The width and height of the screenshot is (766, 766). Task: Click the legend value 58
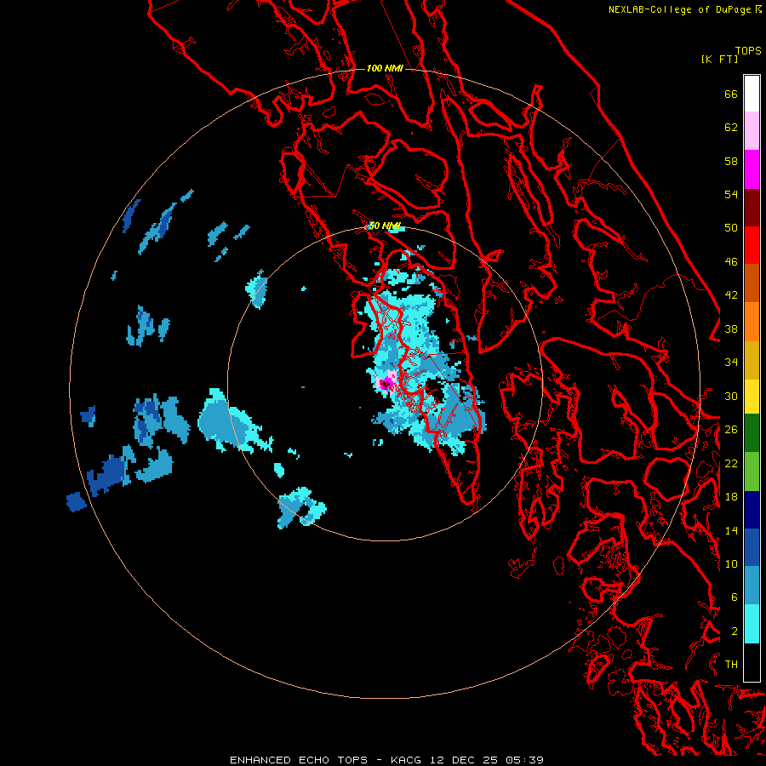tap(731, 161)
